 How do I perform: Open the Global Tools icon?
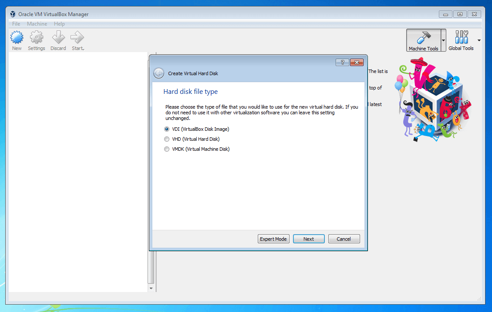point(461,38)
